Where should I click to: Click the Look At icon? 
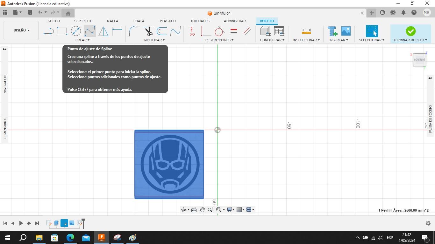click(x=194, y=210)
